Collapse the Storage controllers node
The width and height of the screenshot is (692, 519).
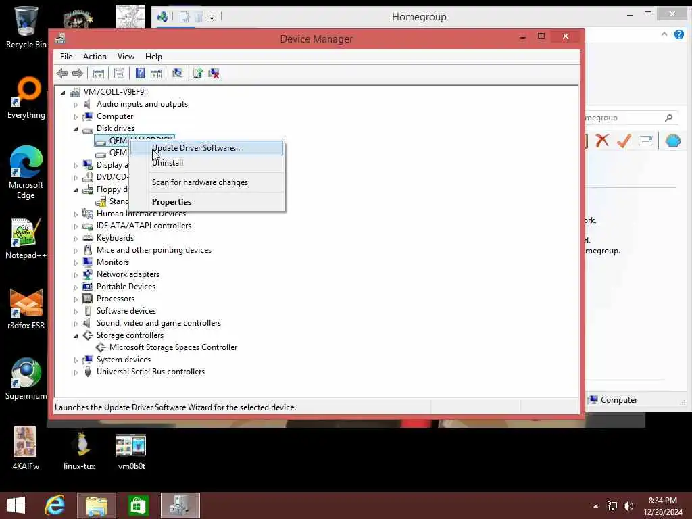coord(76,336)
